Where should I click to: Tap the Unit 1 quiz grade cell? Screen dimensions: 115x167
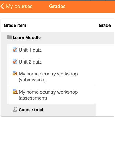tap(105, 50)
